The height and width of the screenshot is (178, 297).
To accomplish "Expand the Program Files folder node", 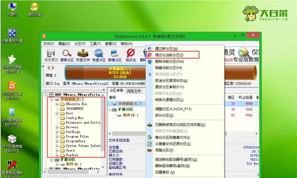I will click(57, 137).
